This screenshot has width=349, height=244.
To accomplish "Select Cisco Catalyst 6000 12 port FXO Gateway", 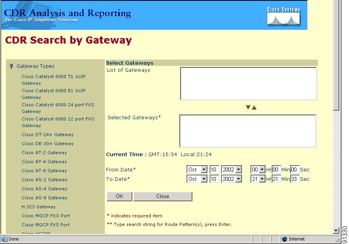I will (58, 122).
